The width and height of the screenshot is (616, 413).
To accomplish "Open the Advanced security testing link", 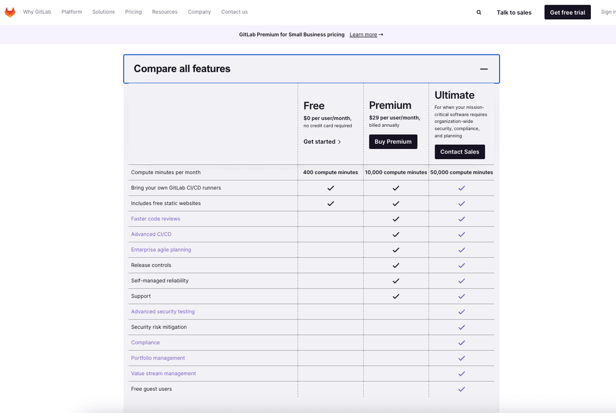I will [x=163, y=312].
